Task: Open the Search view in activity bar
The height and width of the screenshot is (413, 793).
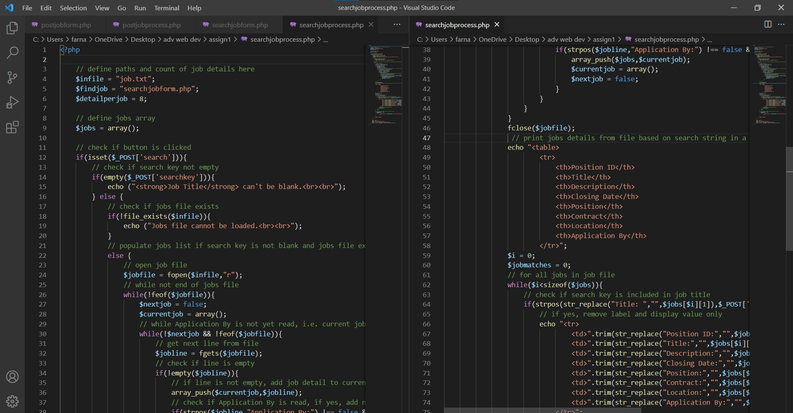Action: 12,53
